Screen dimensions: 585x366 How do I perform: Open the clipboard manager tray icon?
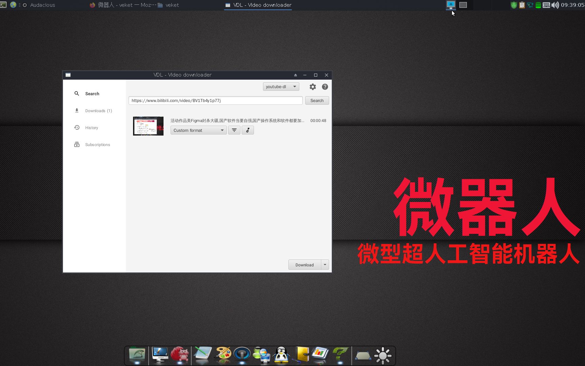(x=522, y=5)
